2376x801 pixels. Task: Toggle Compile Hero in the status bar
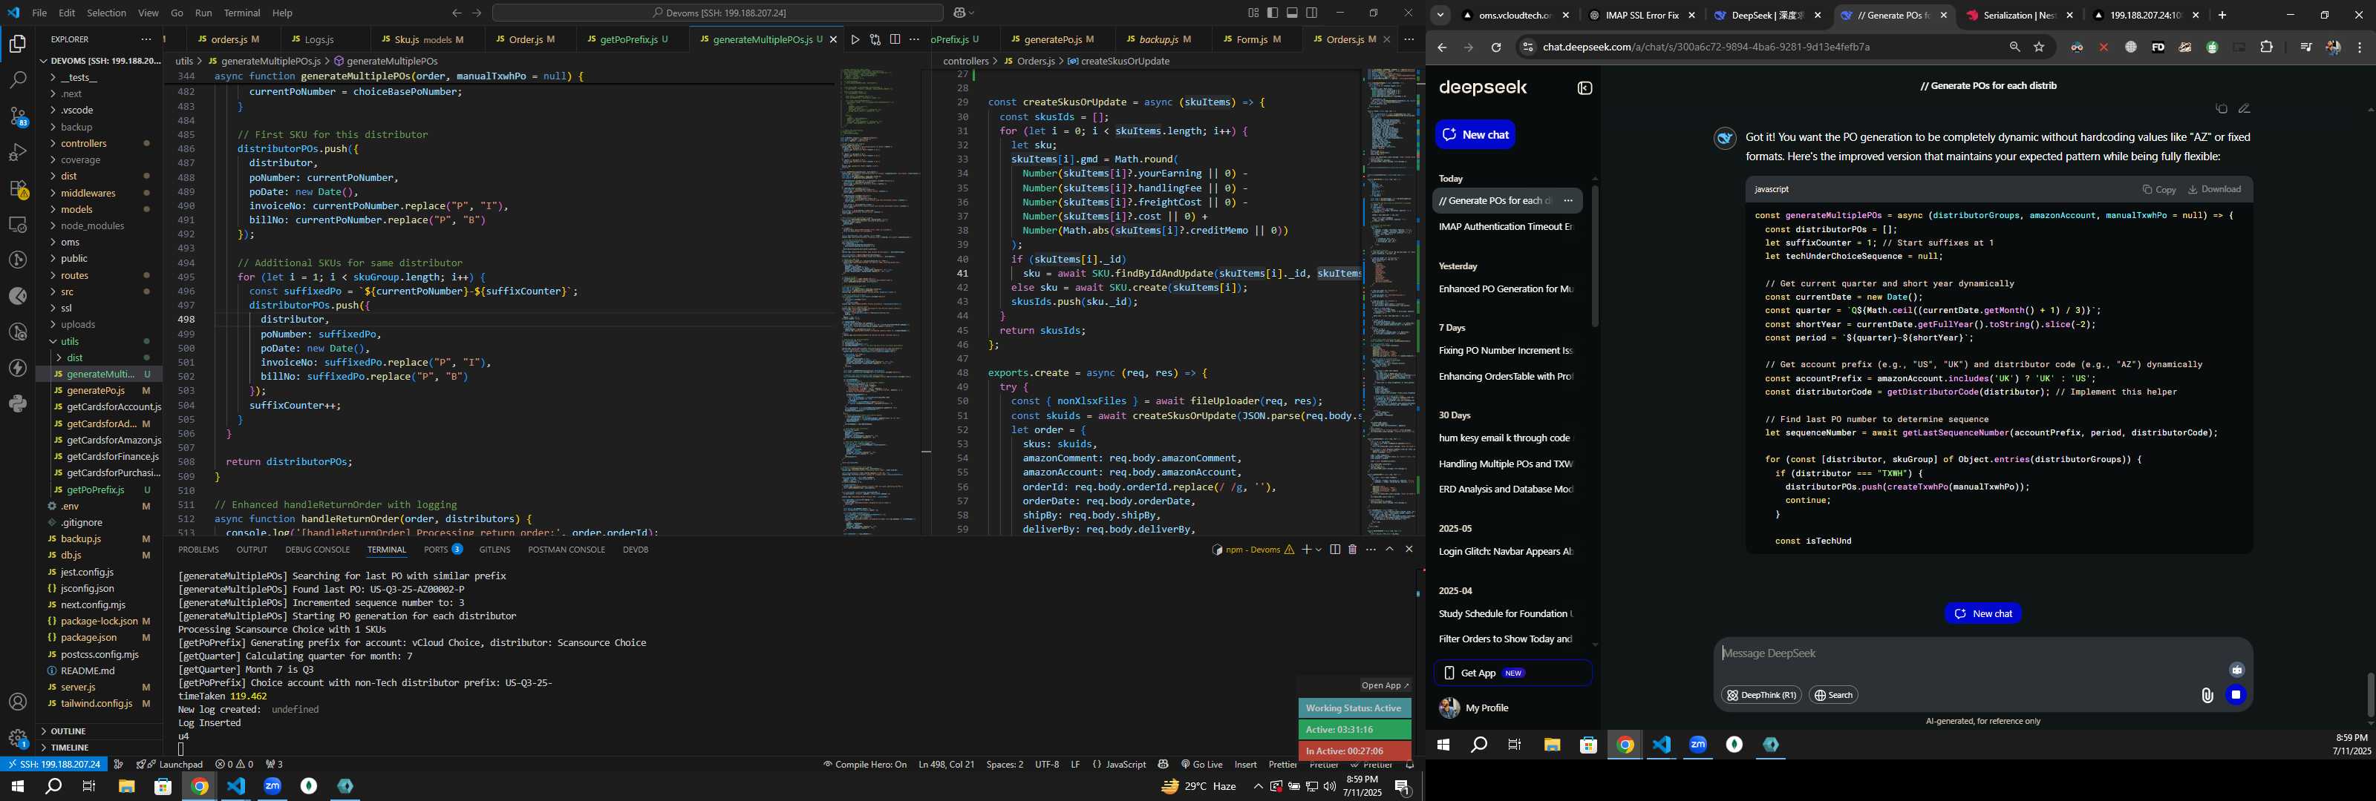click(x=864, y=764)
